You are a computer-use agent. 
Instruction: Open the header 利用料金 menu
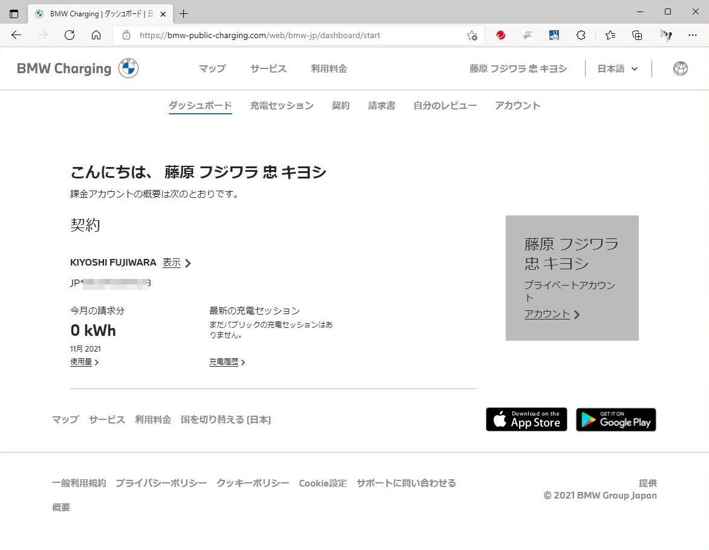(x=329, y=69)
